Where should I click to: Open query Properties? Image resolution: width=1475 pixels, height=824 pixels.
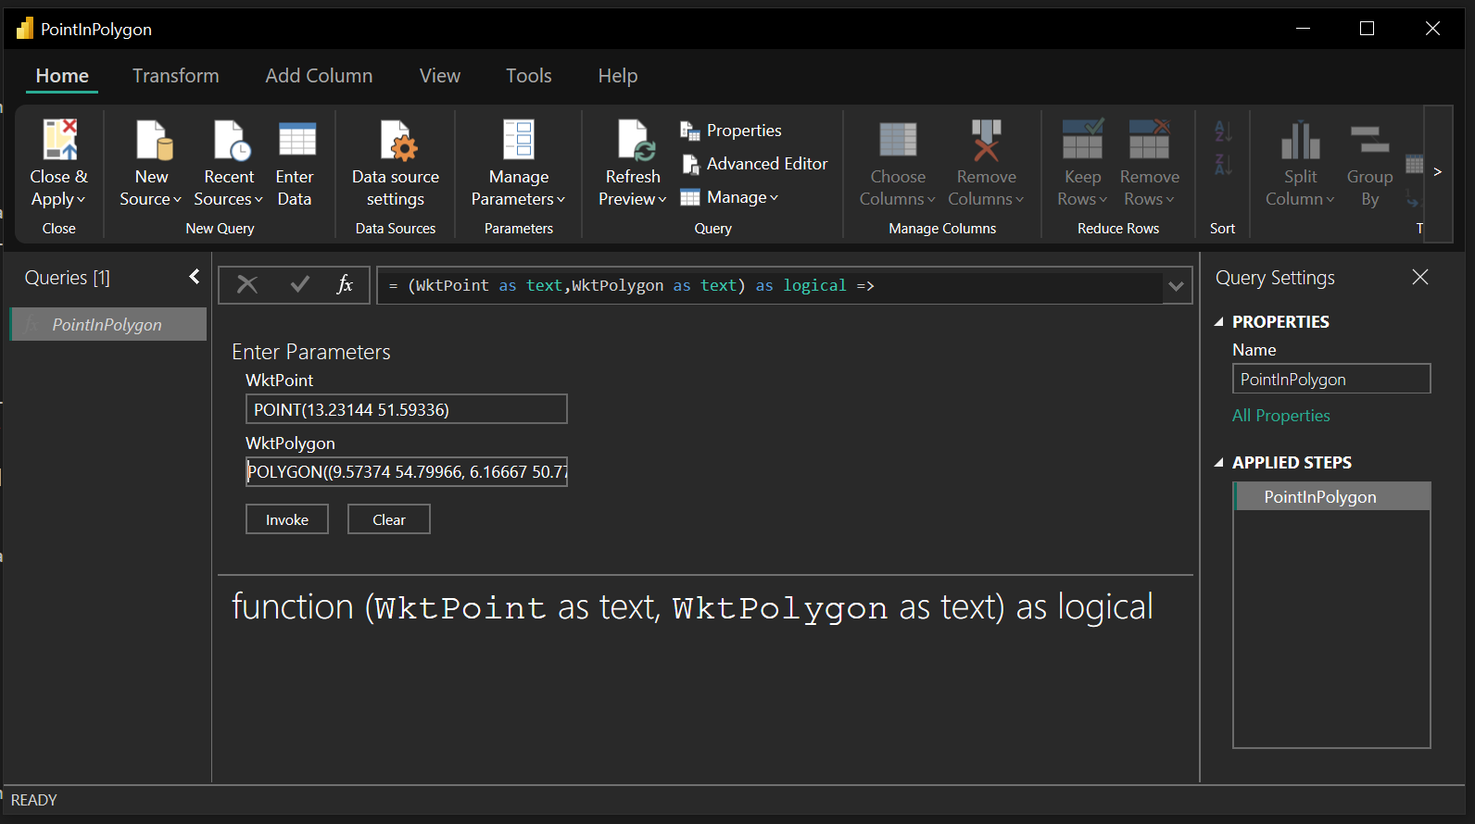tap(731, 131)
